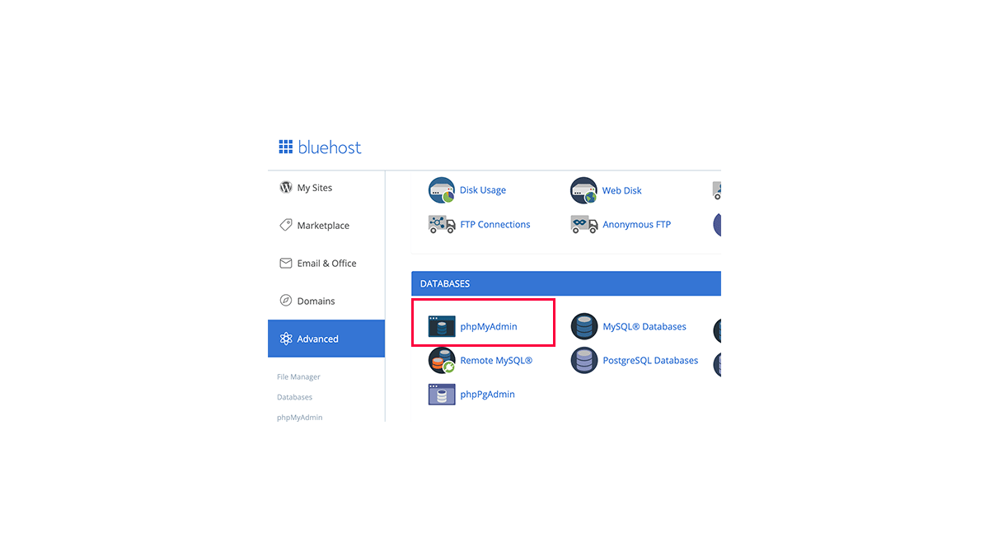The width and height of the screenshot is (989, 556).
Task: Click the phpPgAdmin icon
Action: pos(442,395)
